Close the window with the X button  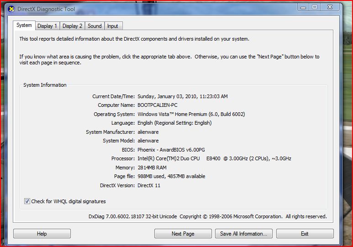click(330, 7)
